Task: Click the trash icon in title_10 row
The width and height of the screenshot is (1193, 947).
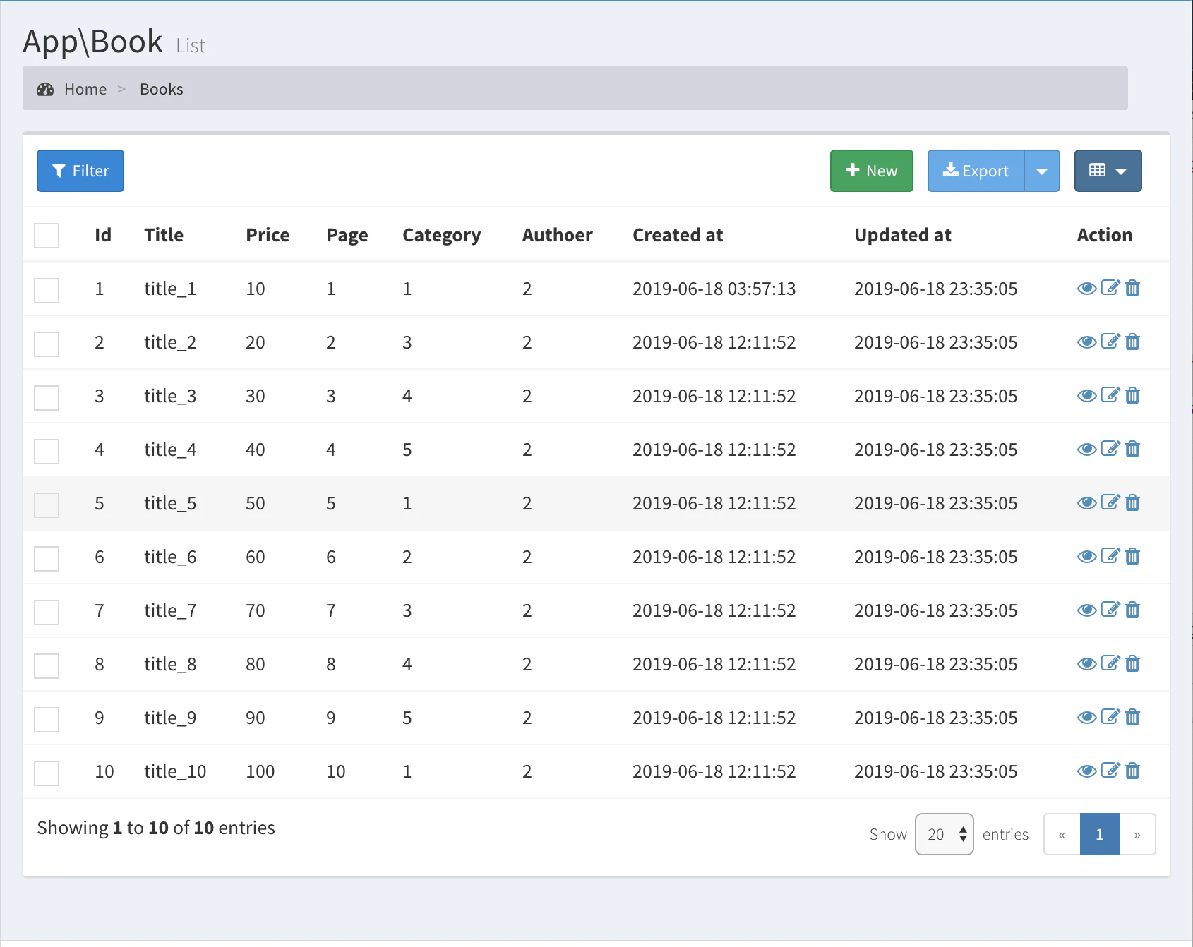Action: (1132, 771)
